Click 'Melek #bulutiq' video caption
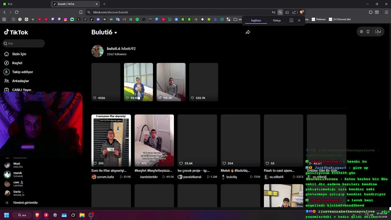Screen dimensions: 391x220 point(235,170)
